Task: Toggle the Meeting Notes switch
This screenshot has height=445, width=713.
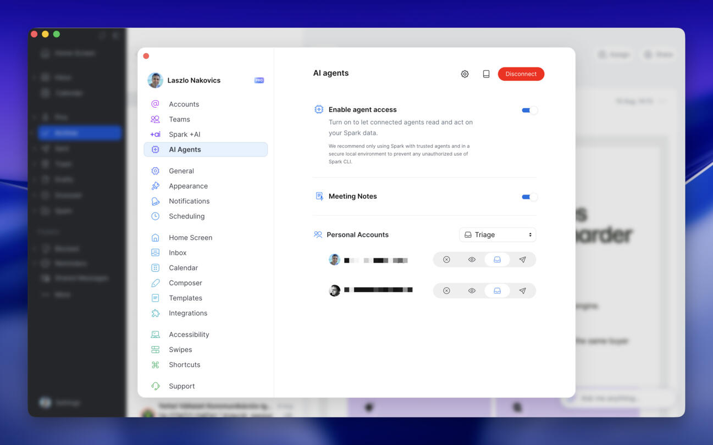Action: pos(529,197)
